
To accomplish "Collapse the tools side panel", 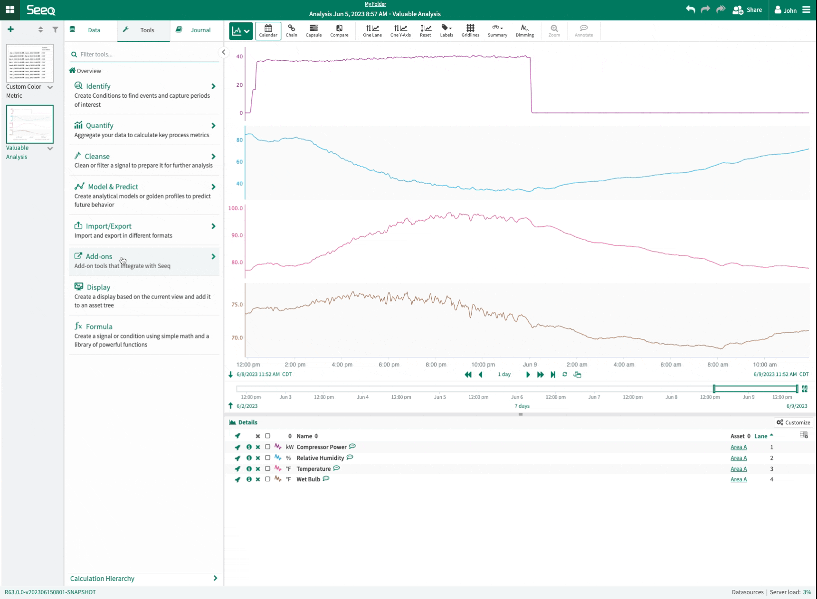I will (224, 52).
